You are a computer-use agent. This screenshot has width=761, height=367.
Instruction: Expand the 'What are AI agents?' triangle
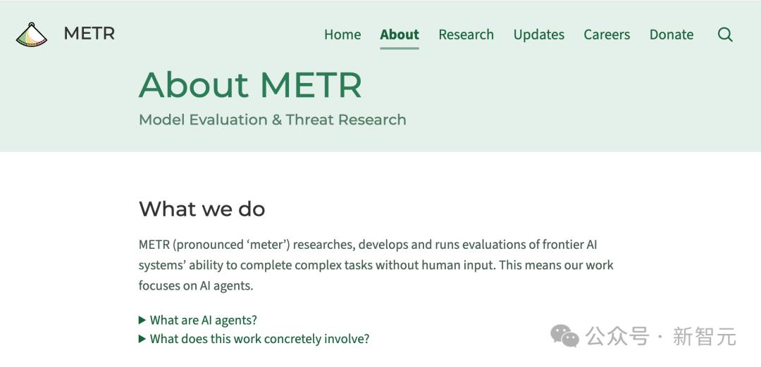pyautogui.click(x=142, y=320)
